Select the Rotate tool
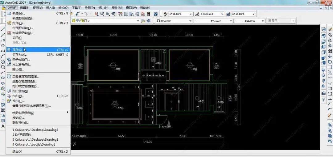Screen dimensions: 333x157 tap(330, 62)
